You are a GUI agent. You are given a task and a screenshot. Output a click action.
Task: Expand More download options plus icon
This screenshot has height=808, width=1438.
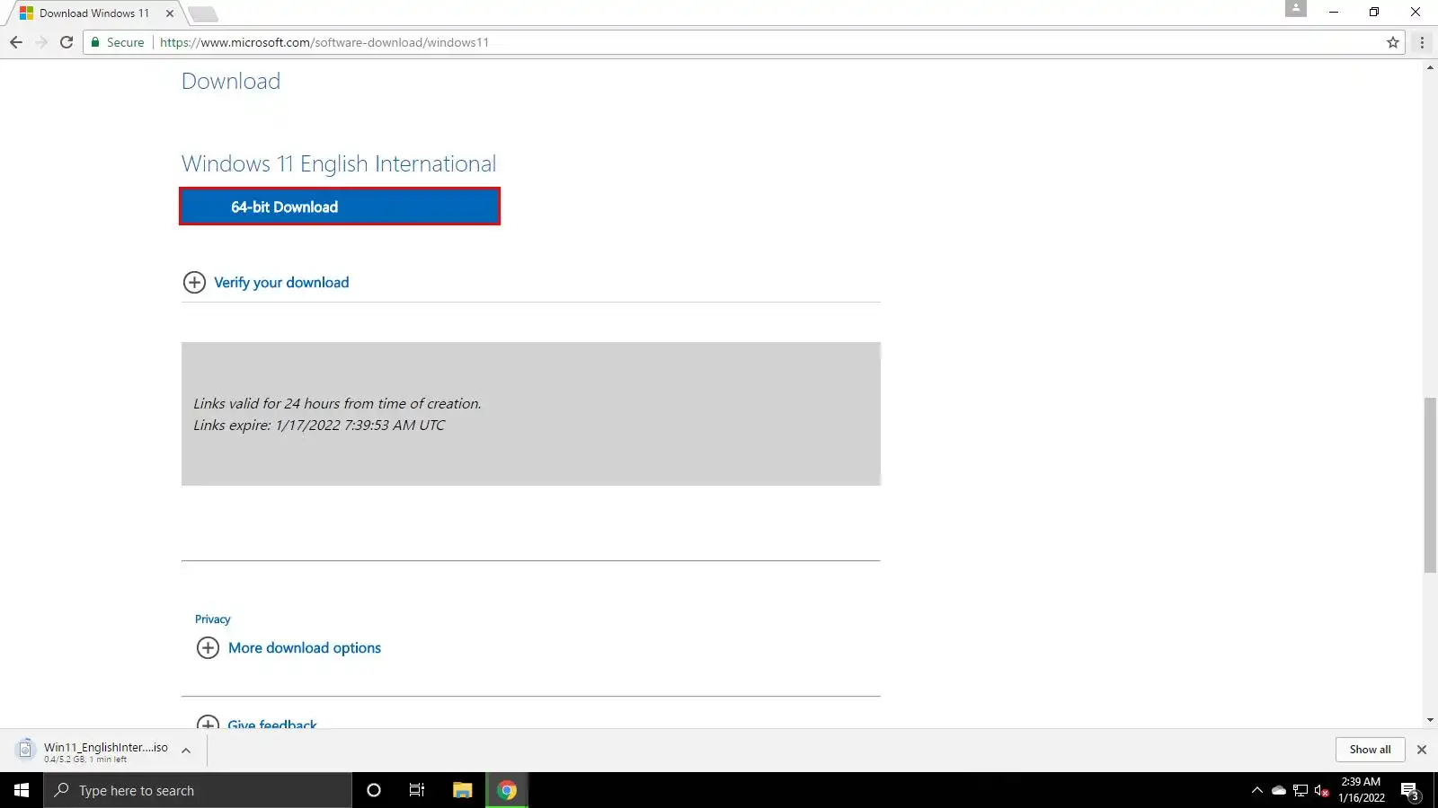click(x=208, y=648)
